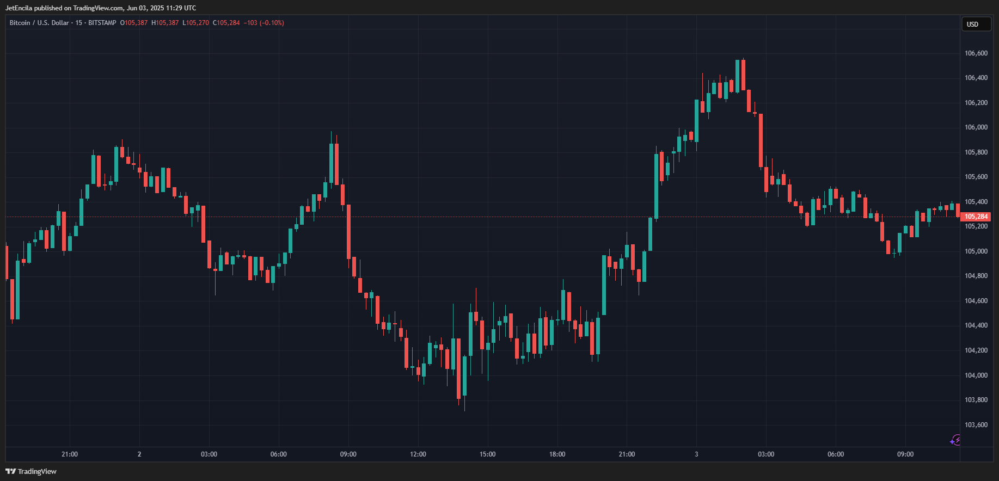Click the red 105,284 current price tag
The image size is (999, 481).
[x=976, y=217]
